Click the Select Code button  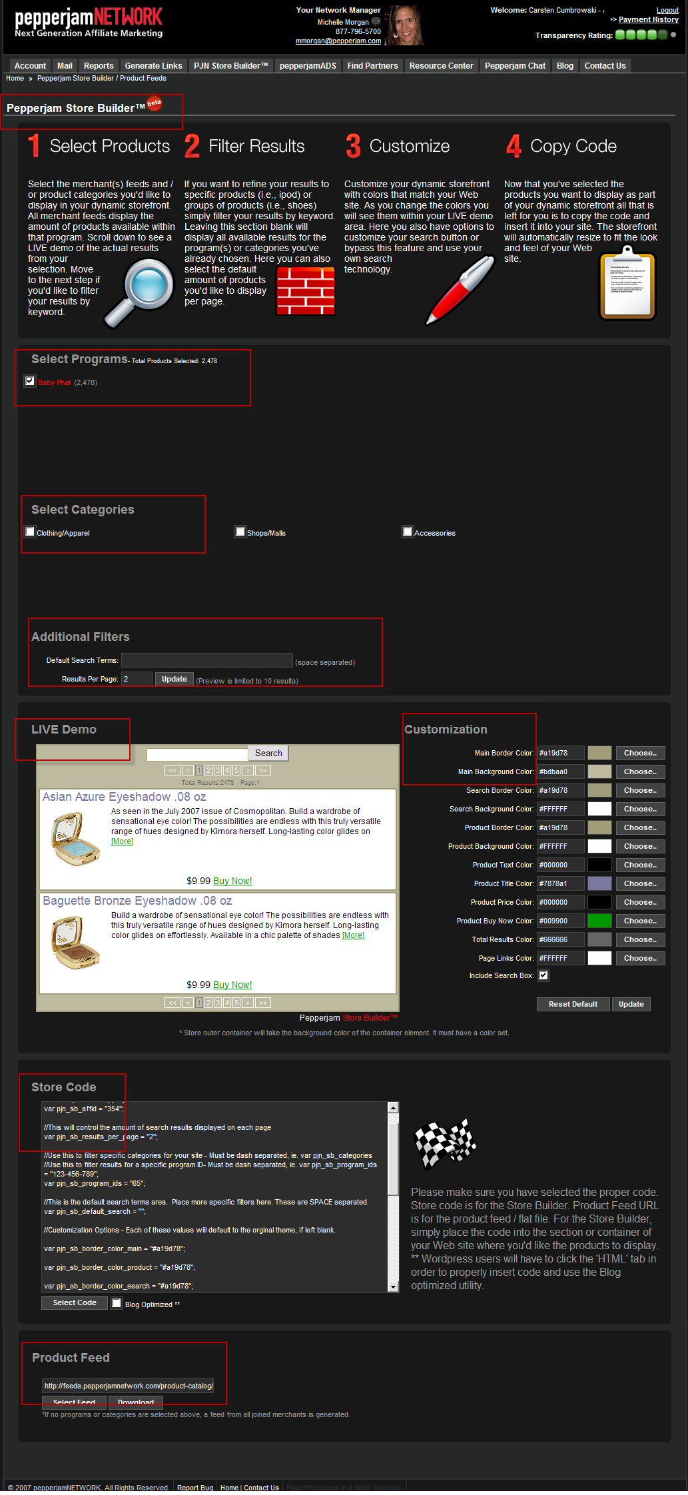[75, 1302]
